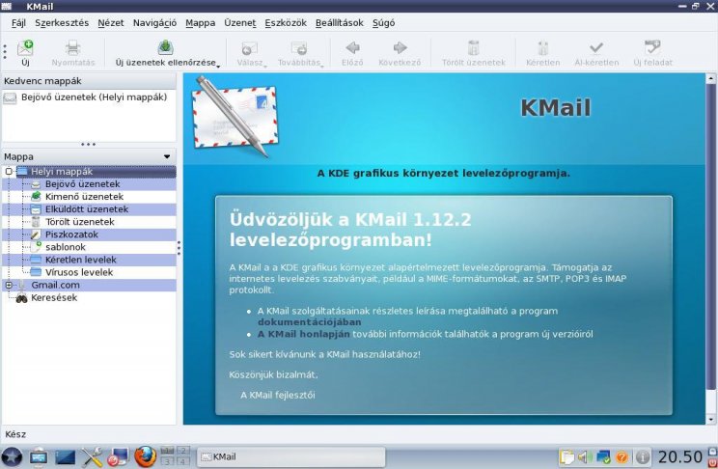
Task: Switch to virtual desktop 2
Action: tap(183, 451)
